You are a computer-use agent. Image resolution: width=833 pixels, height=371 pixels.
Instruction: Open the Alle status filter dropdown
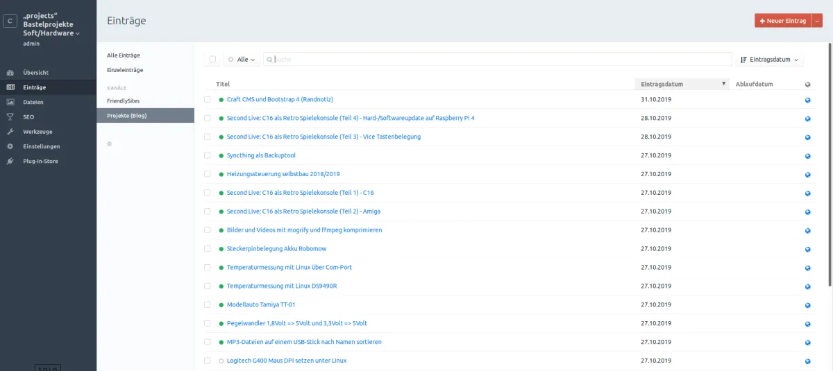(x=242, y=60)
